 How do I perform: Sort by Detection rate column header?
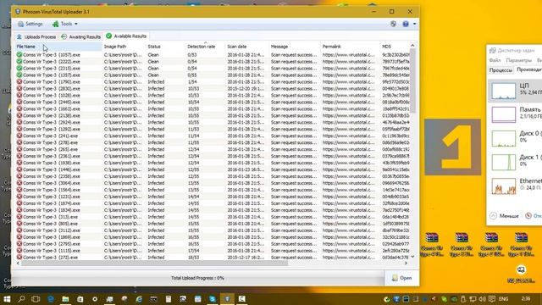[205, 47]
